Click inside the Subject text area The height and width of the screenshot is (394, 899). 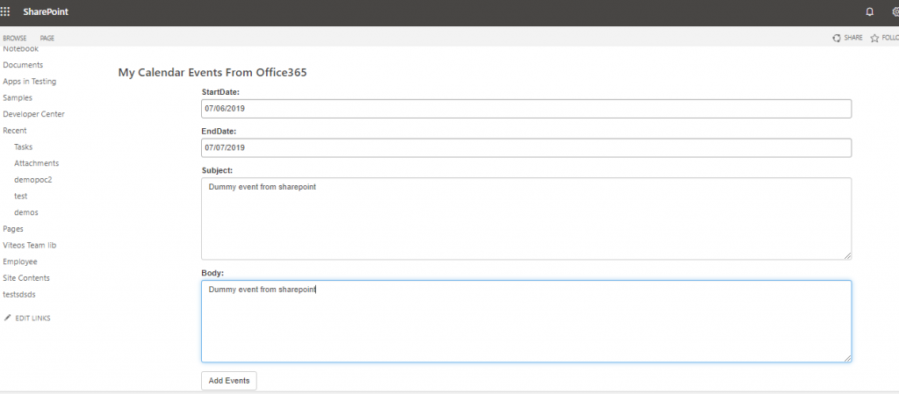[527, 218]
